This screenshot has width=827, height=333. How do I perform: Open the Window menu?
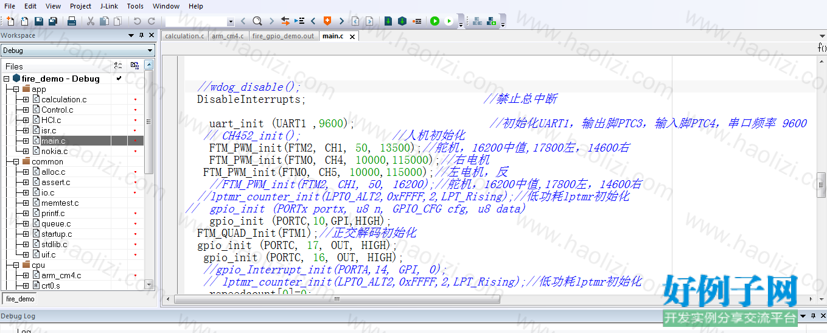click(x=166, y=6)
